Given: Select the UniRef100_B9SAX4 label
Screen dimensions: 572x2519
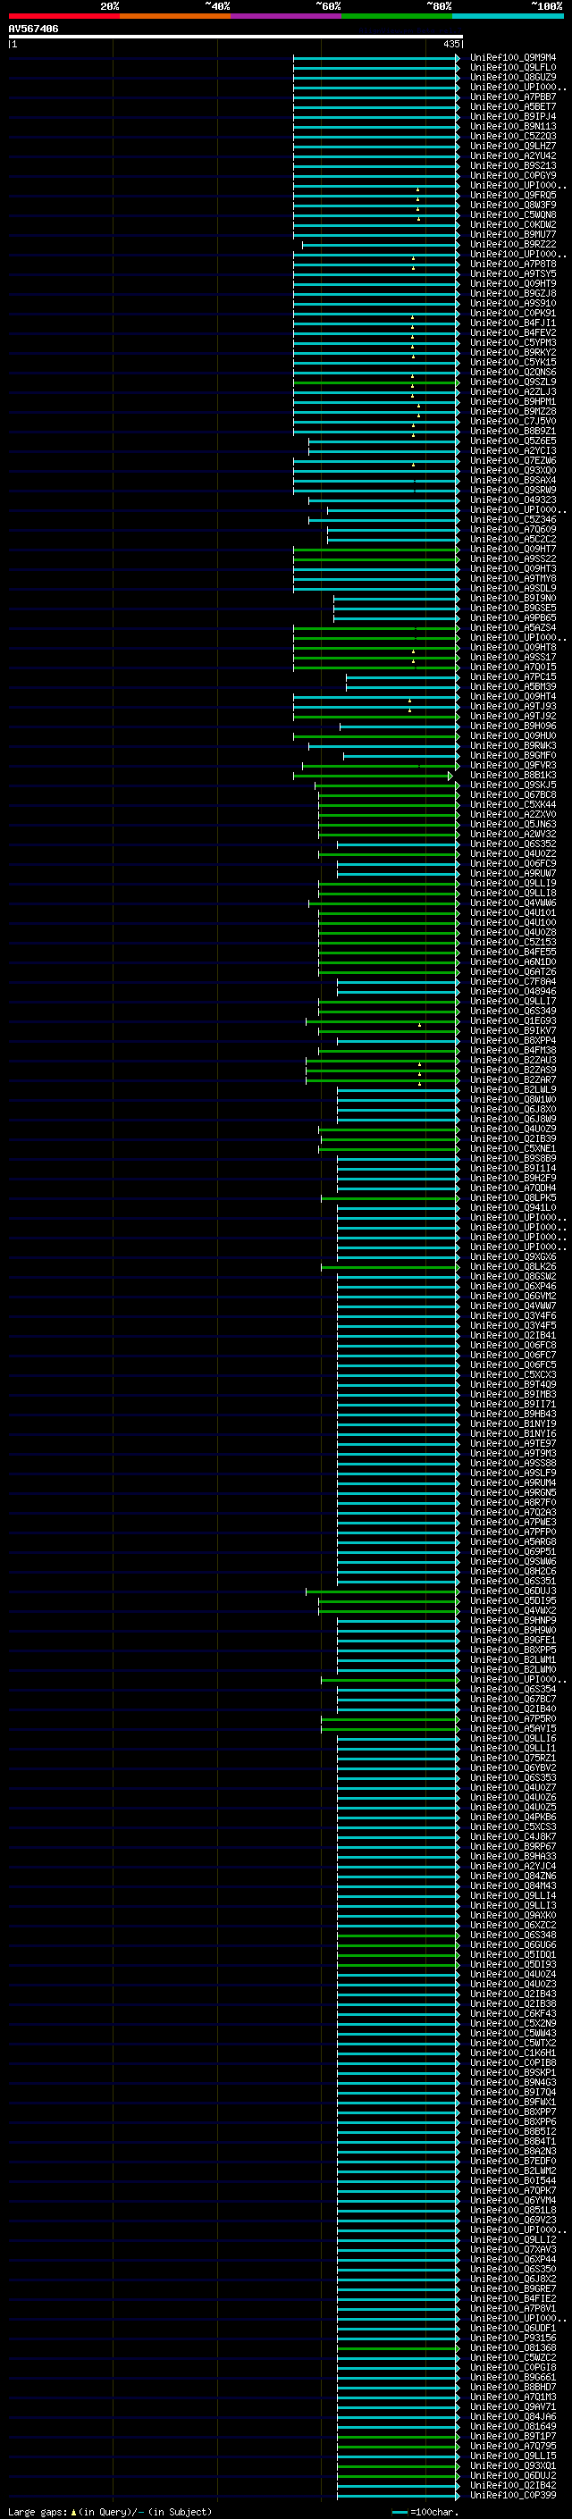Looking at the screenshot, I should (x=513, y=480).
